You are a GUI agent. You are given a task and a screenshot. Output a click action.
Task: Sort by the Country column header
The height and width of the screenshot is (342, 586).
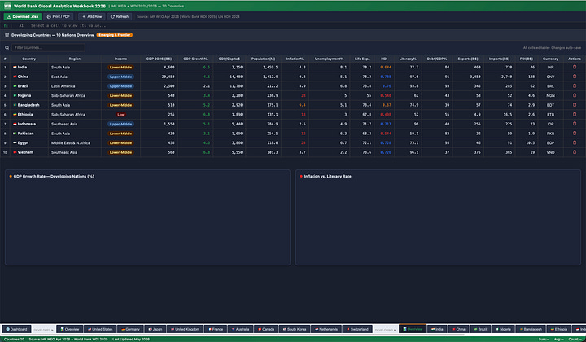pos(28,59)
